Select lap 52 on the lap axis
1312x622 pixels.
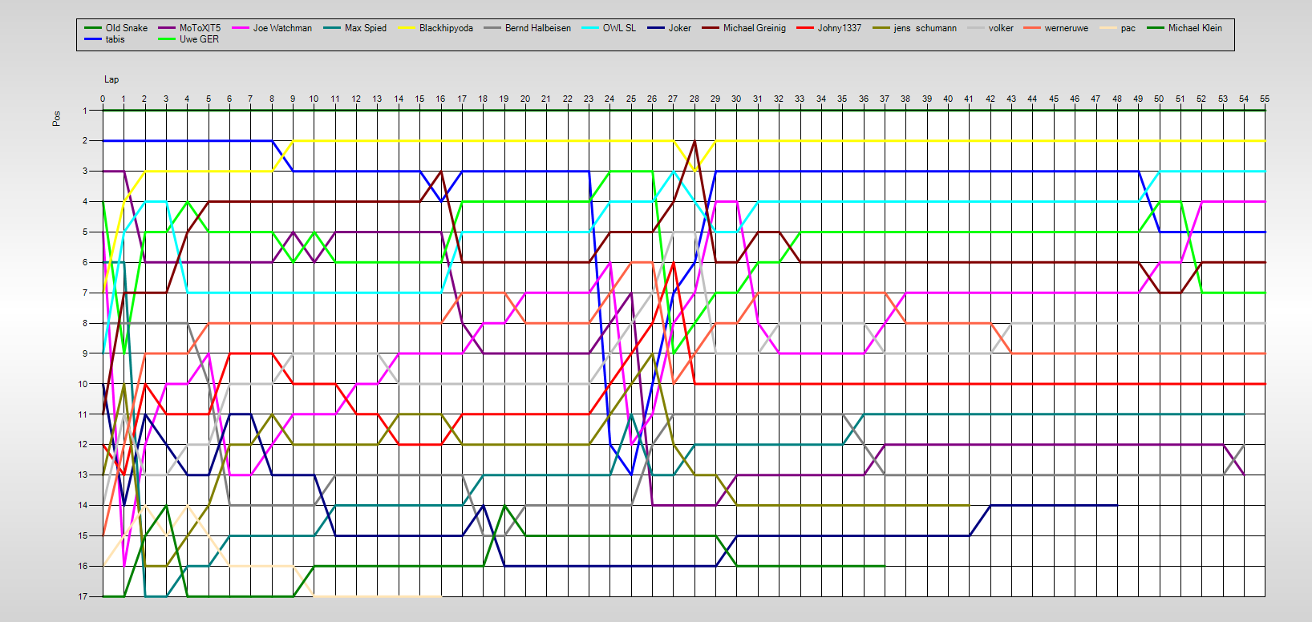coord(1201,99)
